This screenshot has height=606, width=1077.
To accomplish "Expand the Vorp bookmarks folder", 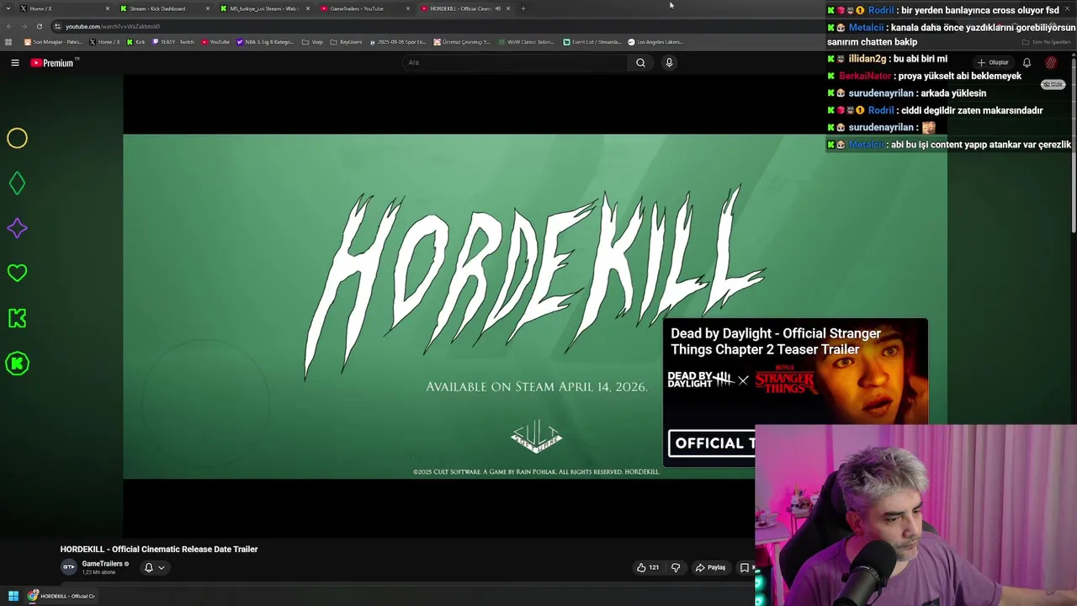I will click(x=312, y=42).
